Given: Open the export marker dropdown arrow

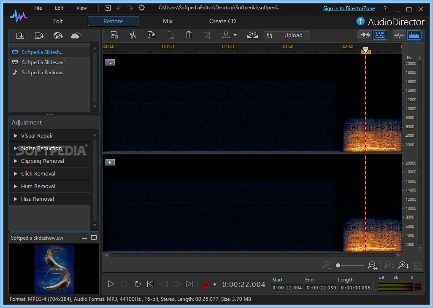Looking at the screenshot, I should click(235, 35).
